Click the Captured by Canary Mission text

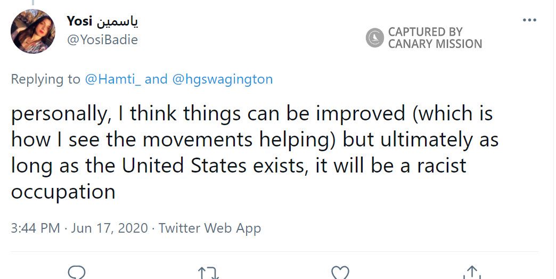[x=435, y=38]
